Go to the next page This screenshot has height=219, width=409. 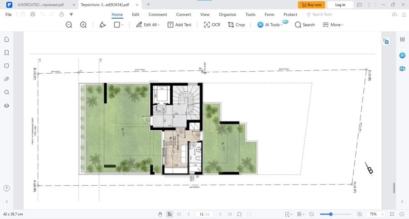[x=220, y=214]
